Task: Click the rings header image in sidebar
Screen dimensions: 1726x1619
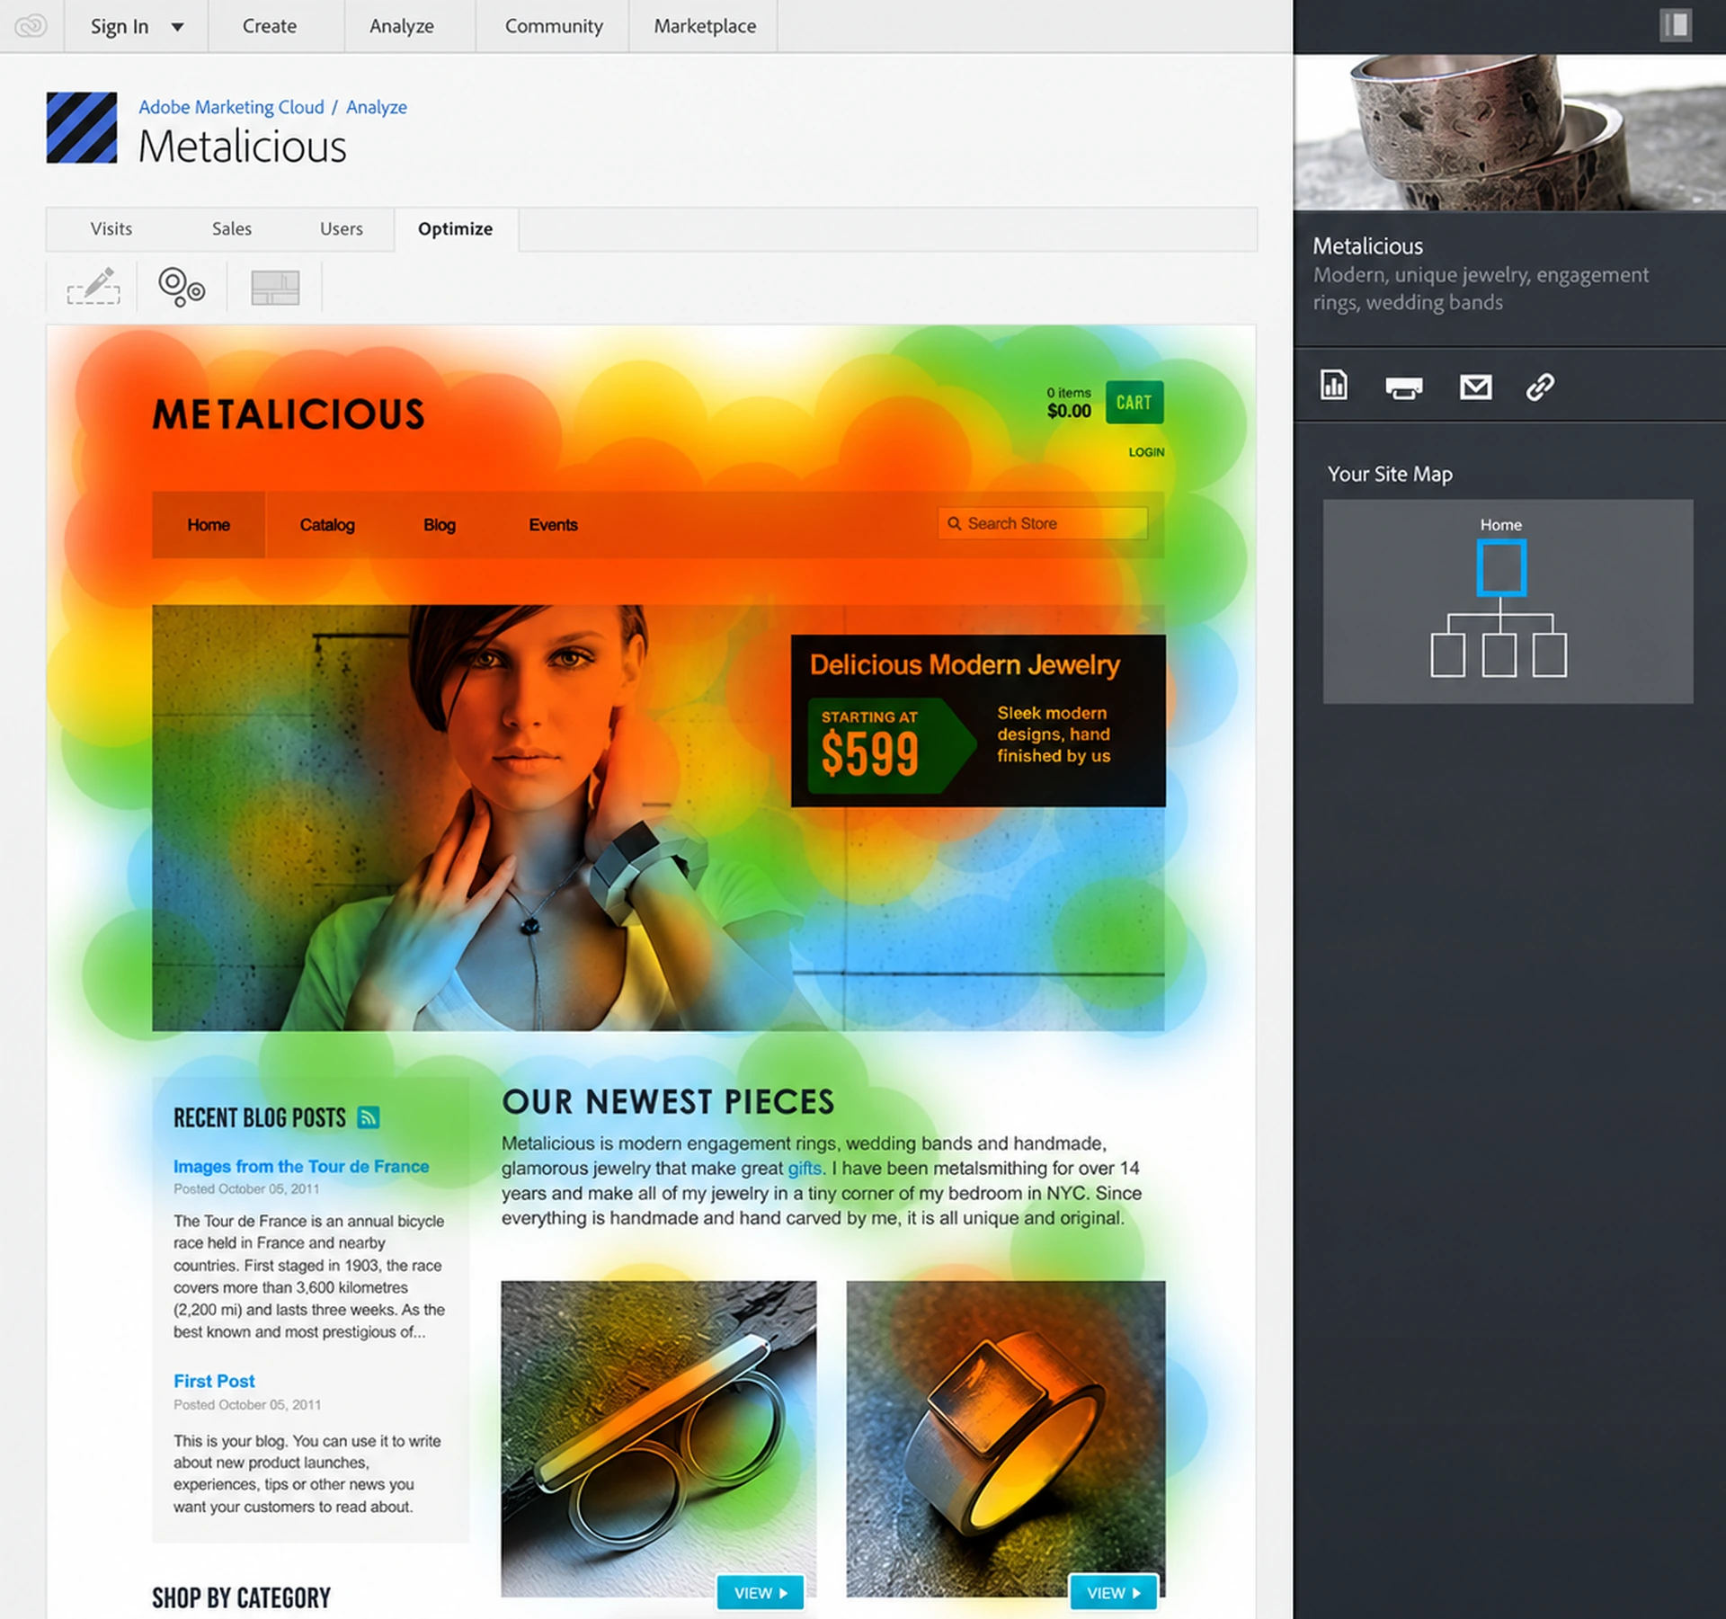Action: point(1509,132)
